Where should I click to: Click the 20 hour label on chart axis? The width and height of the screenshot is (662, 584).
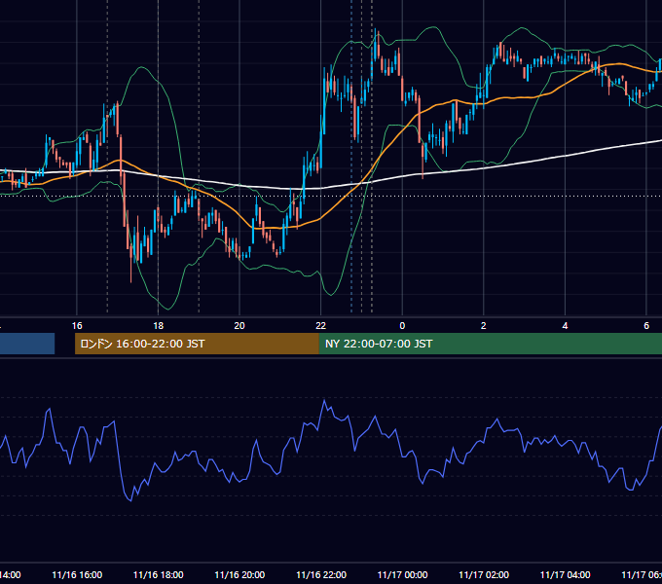coord(239,326)
